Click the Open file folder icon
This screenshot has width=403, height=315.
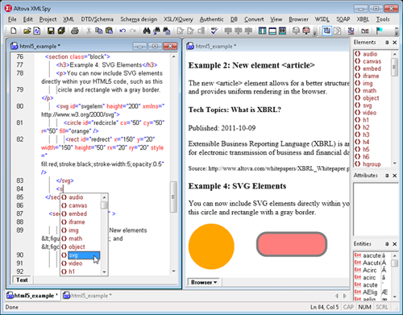[27, 31]
